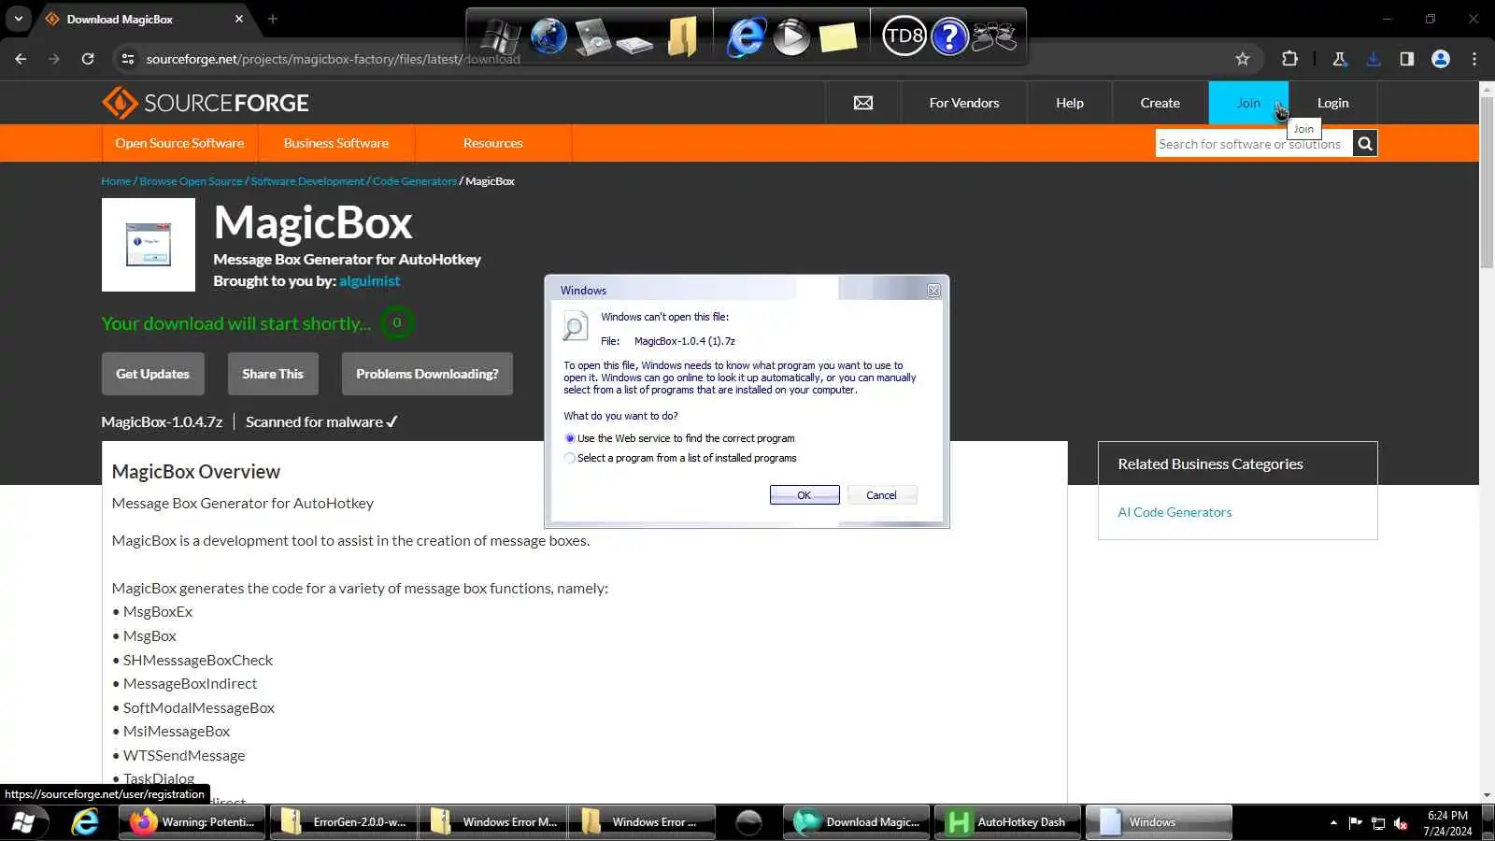
Task: Click the page vertical scrollbar thumb
Action: (x=1487, y=182)
